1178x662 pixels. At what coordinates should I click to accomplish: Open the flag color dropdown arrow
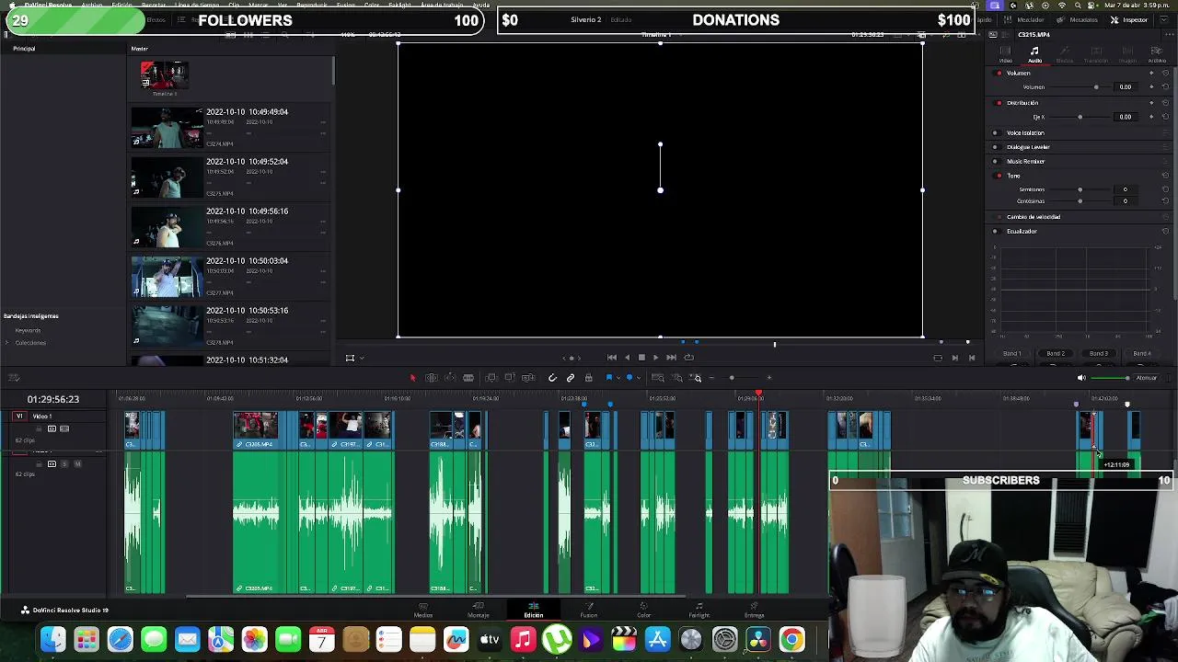618,378
